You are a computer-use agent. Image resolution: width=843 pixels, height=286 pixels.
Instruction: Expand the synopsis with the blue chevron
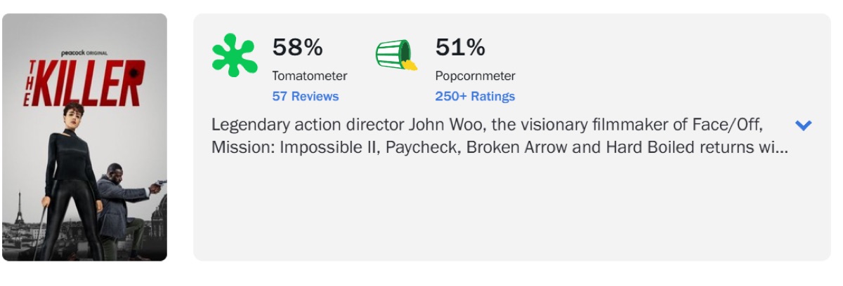pyautogui.click(x=803, y=125)
